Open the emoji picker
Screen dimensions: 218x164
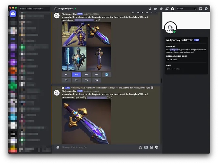pos(157,147)
